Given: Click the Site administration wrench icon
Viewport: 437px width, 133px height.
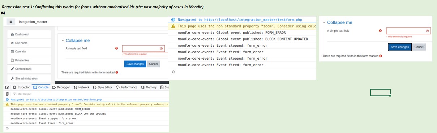Looking at the screenshot, I should [x=12, y=78].
